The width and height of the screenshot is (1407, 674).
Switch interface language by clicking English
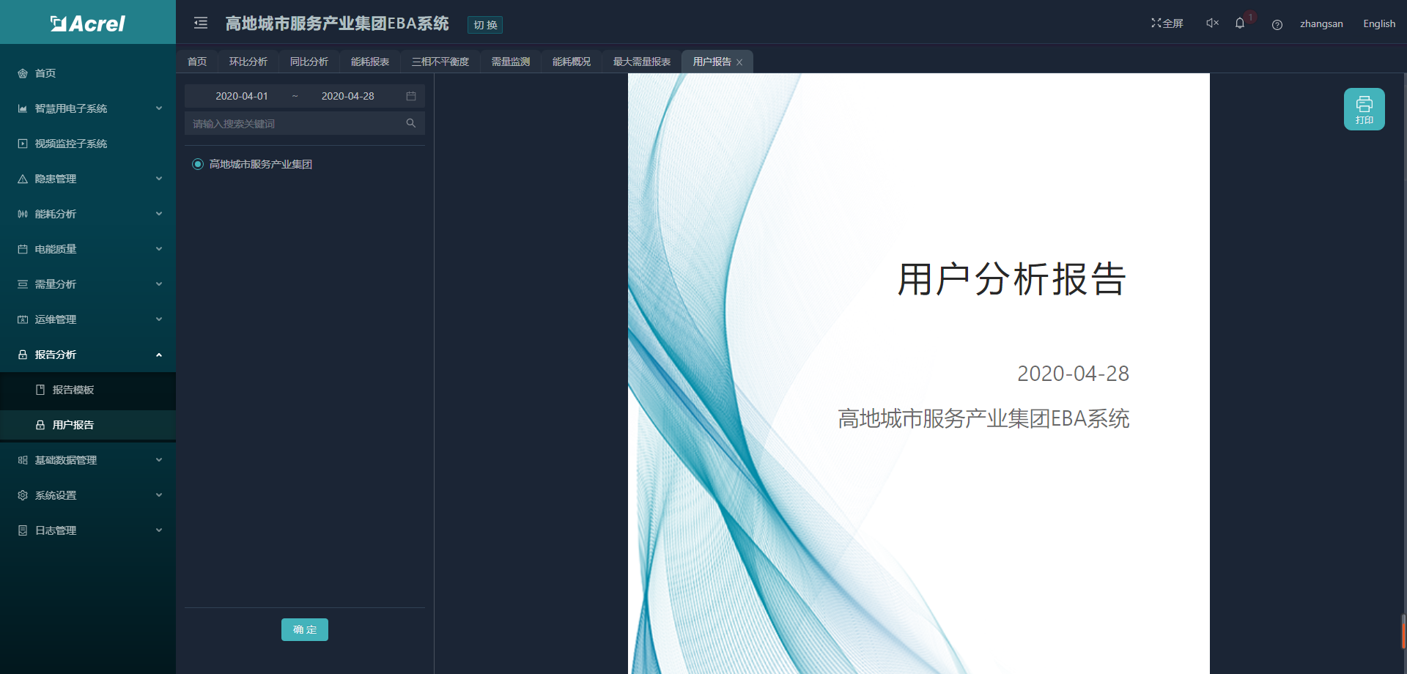click(1378, 23)
